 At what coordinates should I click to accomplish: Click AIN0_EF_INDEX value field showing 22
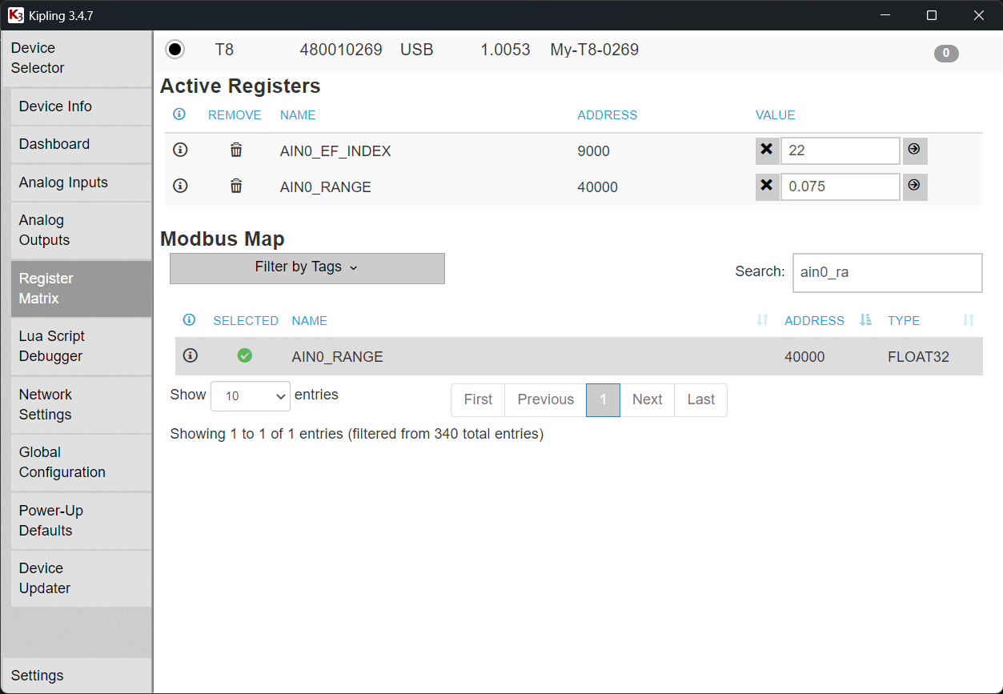841,150
